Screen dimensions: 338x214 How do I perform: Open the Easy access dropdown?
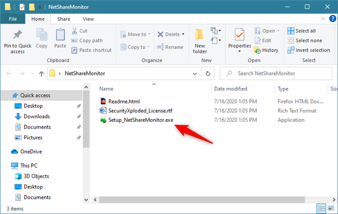pyautogui.click(x=216, y=40)
